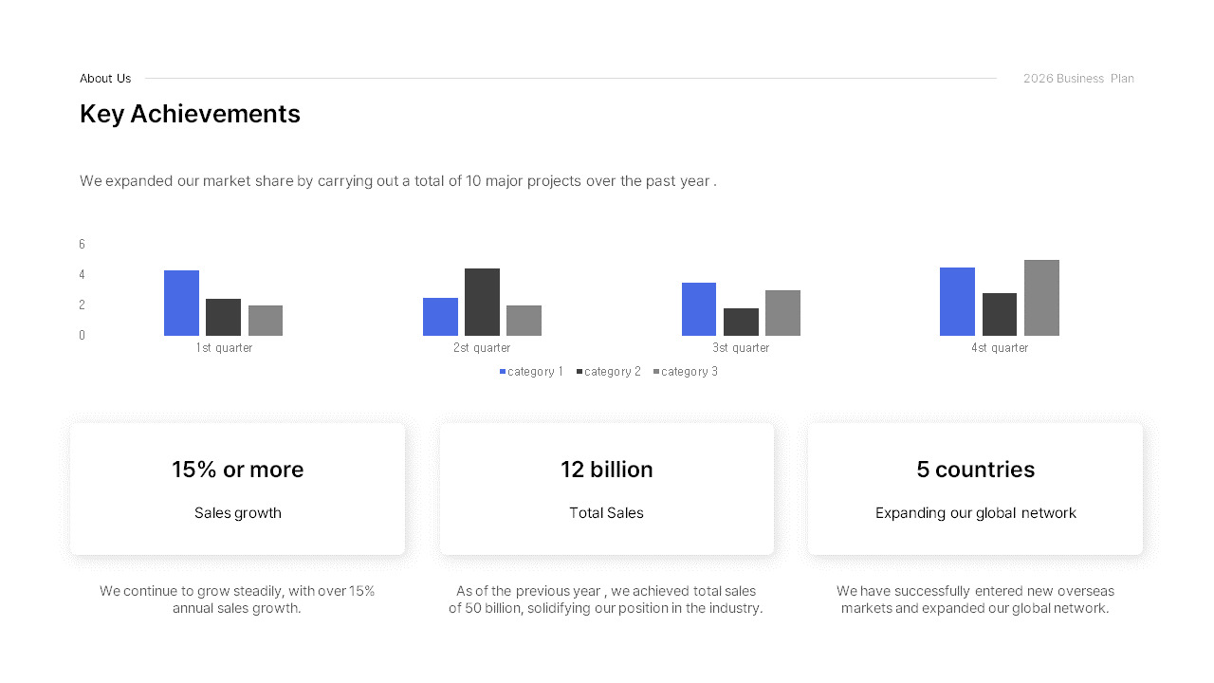Click category 2 dark legend swatch
This screenshot has height=683, width=1214.
579,372
